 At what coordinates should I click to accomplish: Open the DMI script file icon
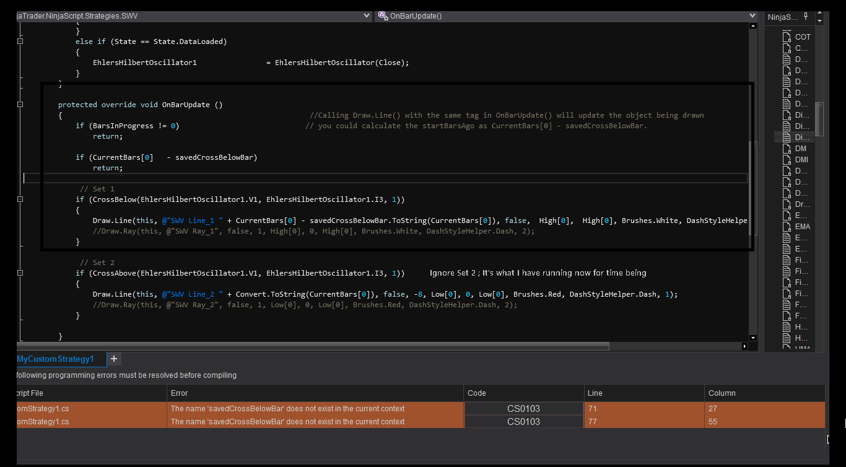pyautogui.click(x=787, y=160)
